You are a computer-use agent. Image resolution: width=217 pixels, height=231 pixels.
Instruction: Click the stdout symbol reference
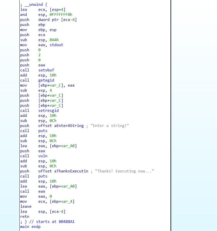point(56,45)
